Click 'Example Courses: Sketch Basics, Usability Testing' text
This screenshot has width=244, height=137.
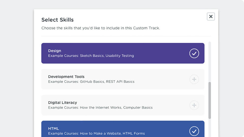click(x=91, y=56)
